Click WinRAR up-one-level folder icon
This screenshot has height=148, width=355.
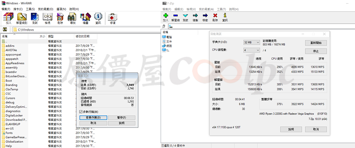tap(5, 30)
